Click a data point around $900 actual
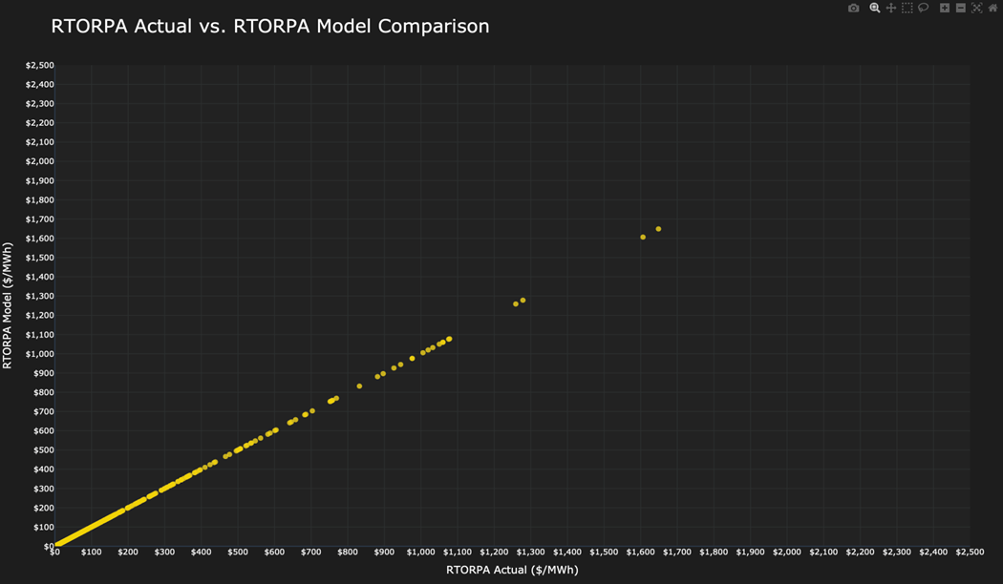Viewport: 1003px width, 584px height. [x=384, y=373]
